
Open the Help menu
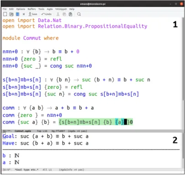pyautogui.click(x=72, y=9)
